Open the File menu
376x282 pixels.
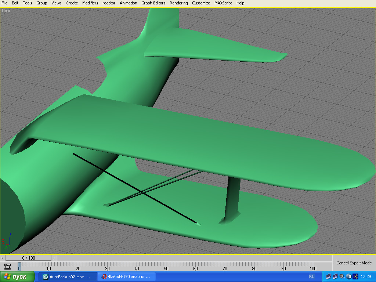[x=4, y=3]
